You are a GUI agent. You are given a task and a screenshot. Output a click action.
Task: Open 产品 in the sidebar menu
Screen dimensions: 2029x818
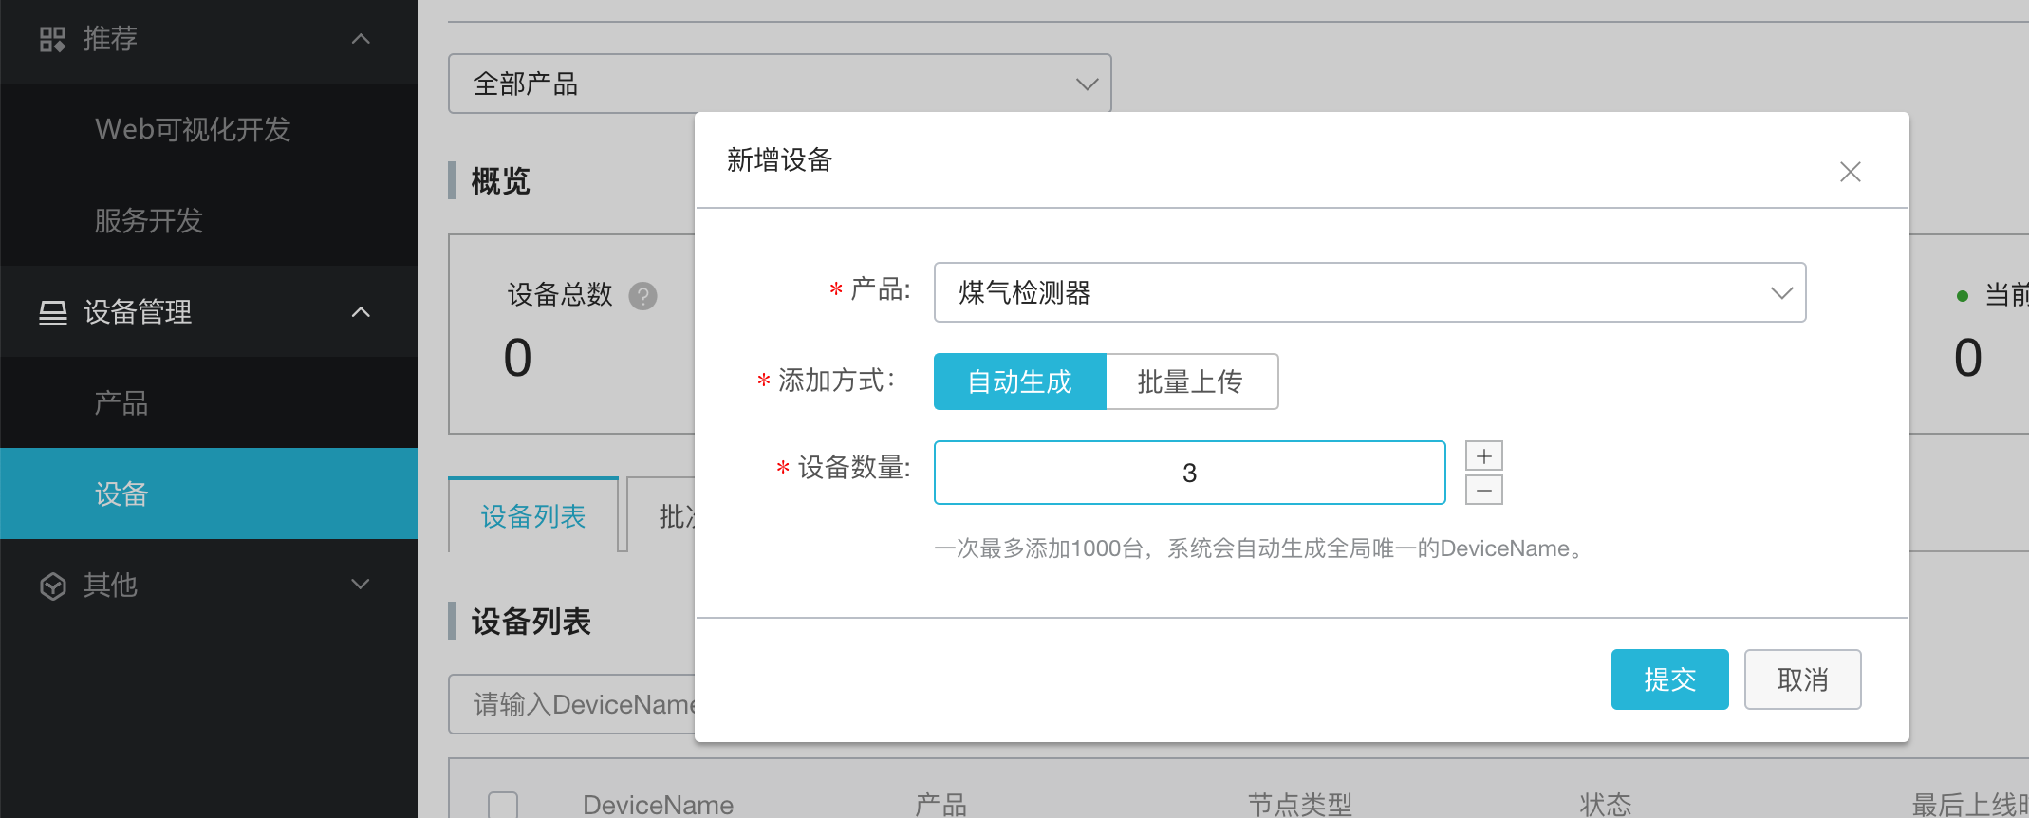(x=121, y=403)
